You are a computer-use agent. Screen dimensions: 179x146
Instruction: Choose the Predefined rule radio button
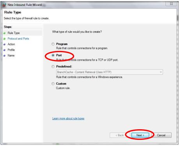point(53,67)
